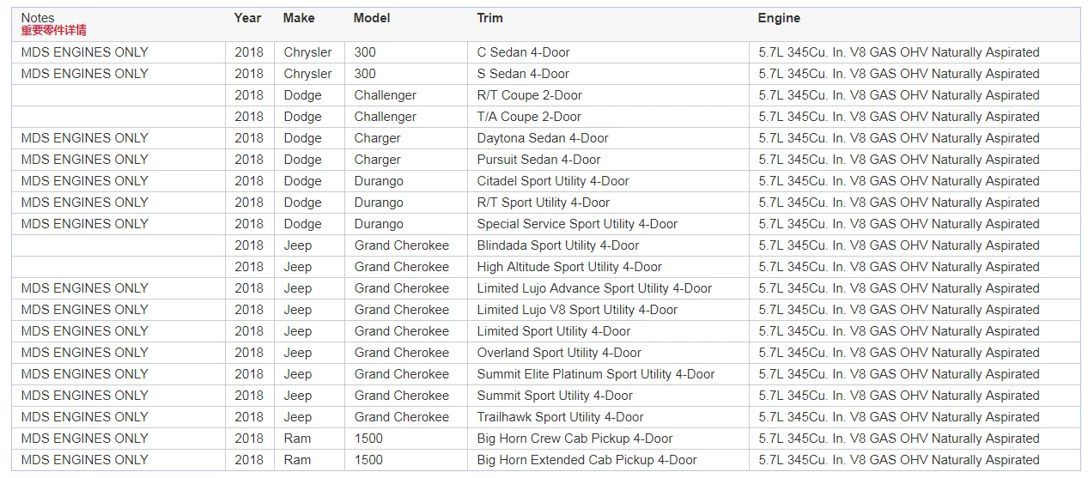Select Blindada Sport Utility 4-Door trim

click(x=558, y=245)
